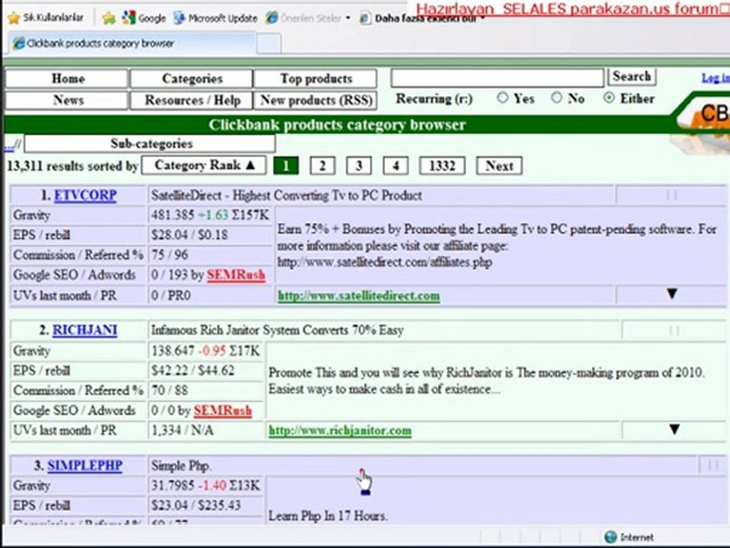Click the SatelliteDirect product title text

(x=287, y=196)
